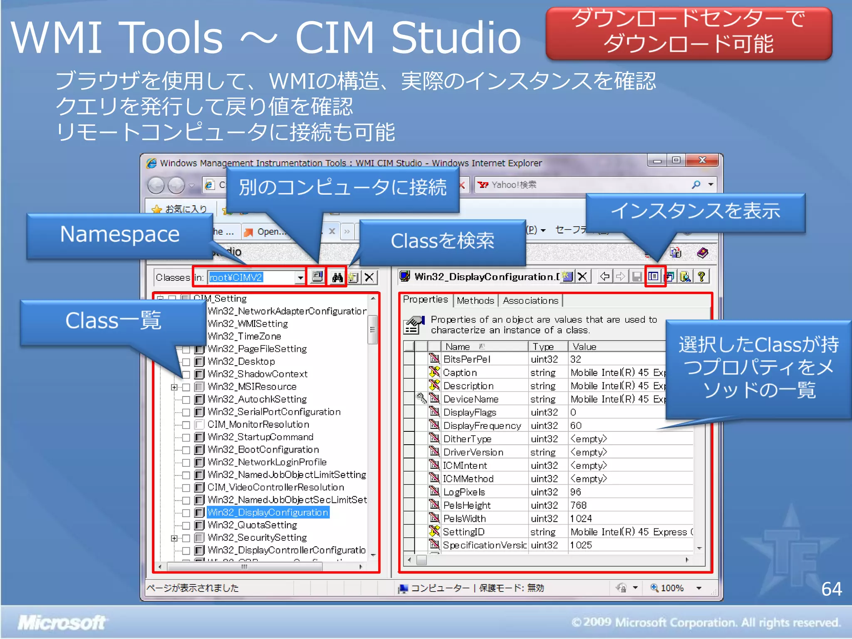Click the show instances list icon
This screenshot has height=639, width=852.
coord(653,276)
